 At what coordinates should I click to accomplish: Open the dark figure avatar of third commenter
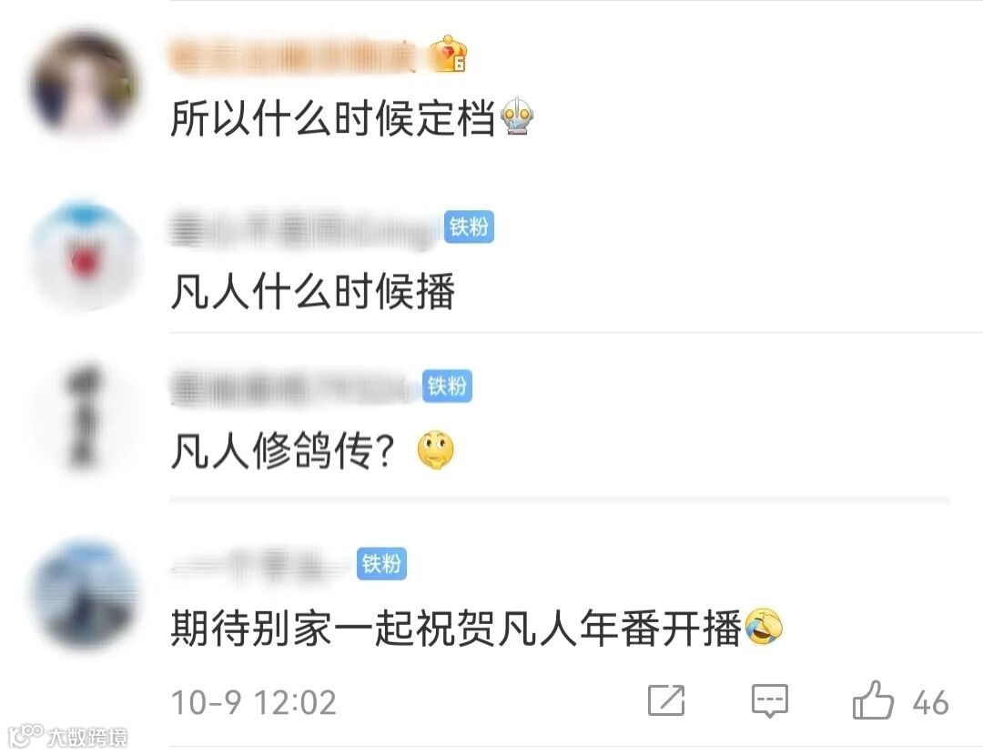click(84, 418)
